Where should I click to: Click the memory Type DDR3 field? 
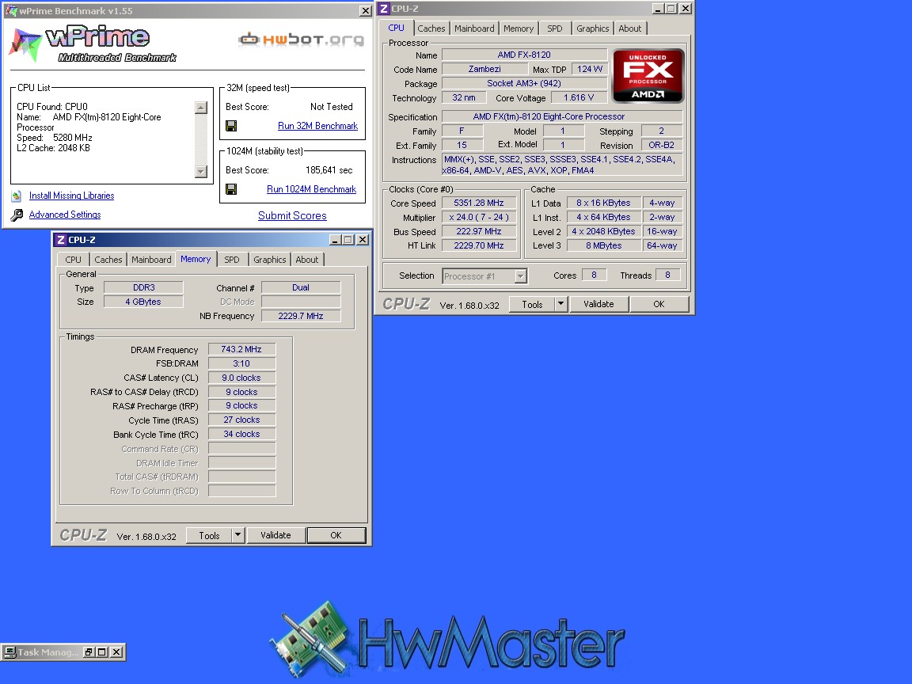pos(143,287)
